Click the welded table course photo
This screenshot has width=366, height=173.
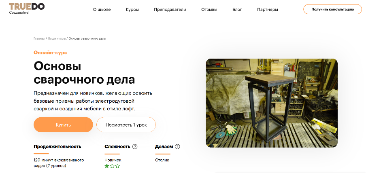[x=271, y=103]
